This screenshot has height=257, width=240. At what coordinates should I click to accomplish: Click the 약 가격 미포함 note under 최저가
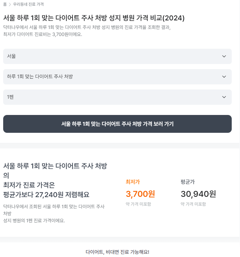(x=138, y=204)
